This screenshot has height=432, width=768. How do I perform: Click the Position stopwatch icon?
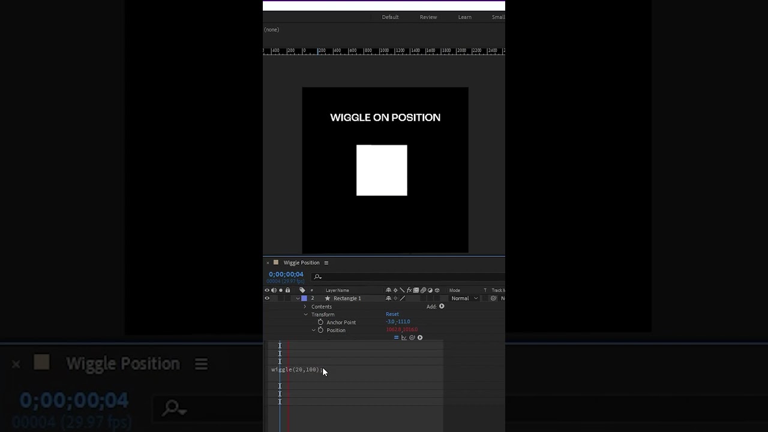(320, 330)
